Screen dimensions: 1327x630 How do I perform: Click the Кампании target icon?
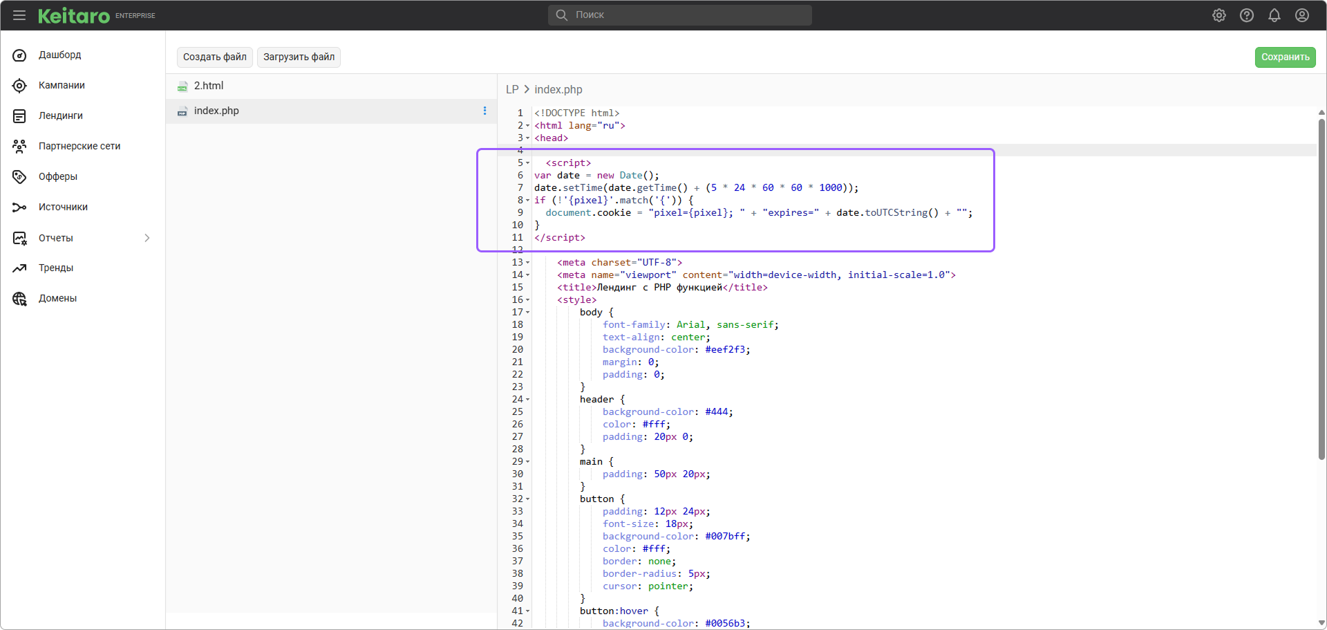click(19, 86)
